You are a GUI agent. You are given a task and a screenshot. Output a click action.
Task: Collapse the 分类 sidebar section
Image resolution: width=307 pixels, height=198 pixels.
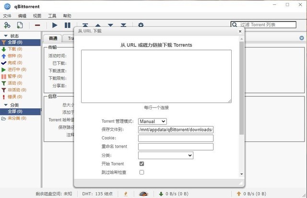pyautogui.click(x=6, y=105)
